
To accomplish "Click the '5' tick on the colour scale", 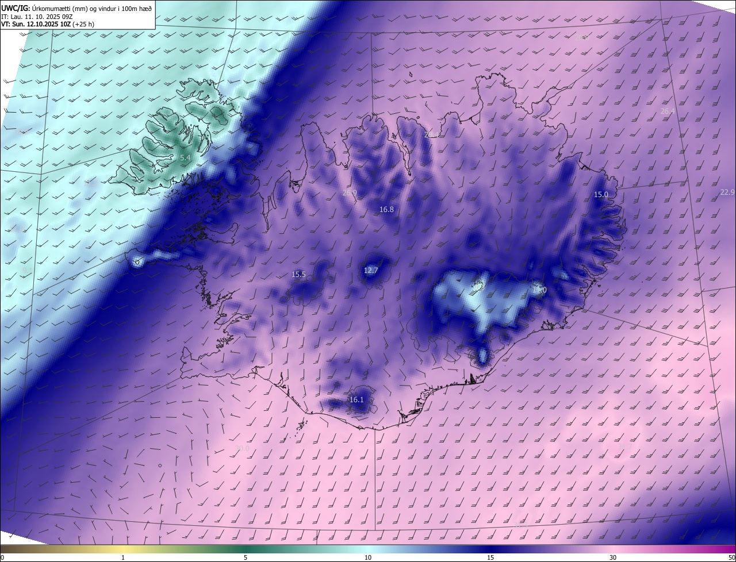I will click(x=246, y=558).
